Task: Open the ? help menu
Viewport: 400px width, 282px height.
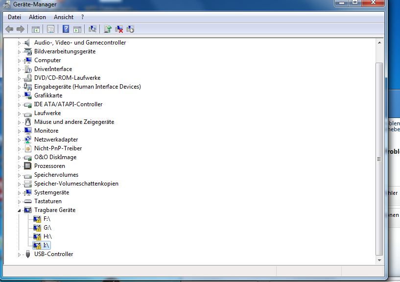Action: tap(82, 17)
